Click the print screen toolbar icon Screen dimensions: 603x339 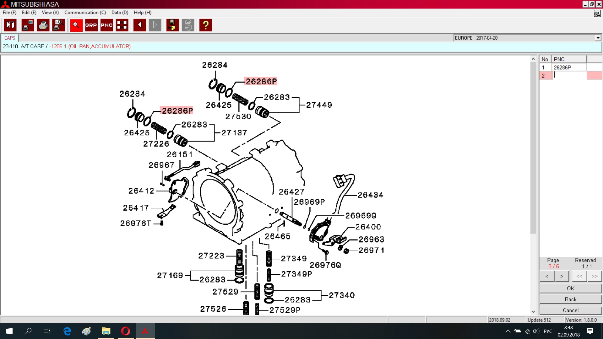[x=28, y=25]
